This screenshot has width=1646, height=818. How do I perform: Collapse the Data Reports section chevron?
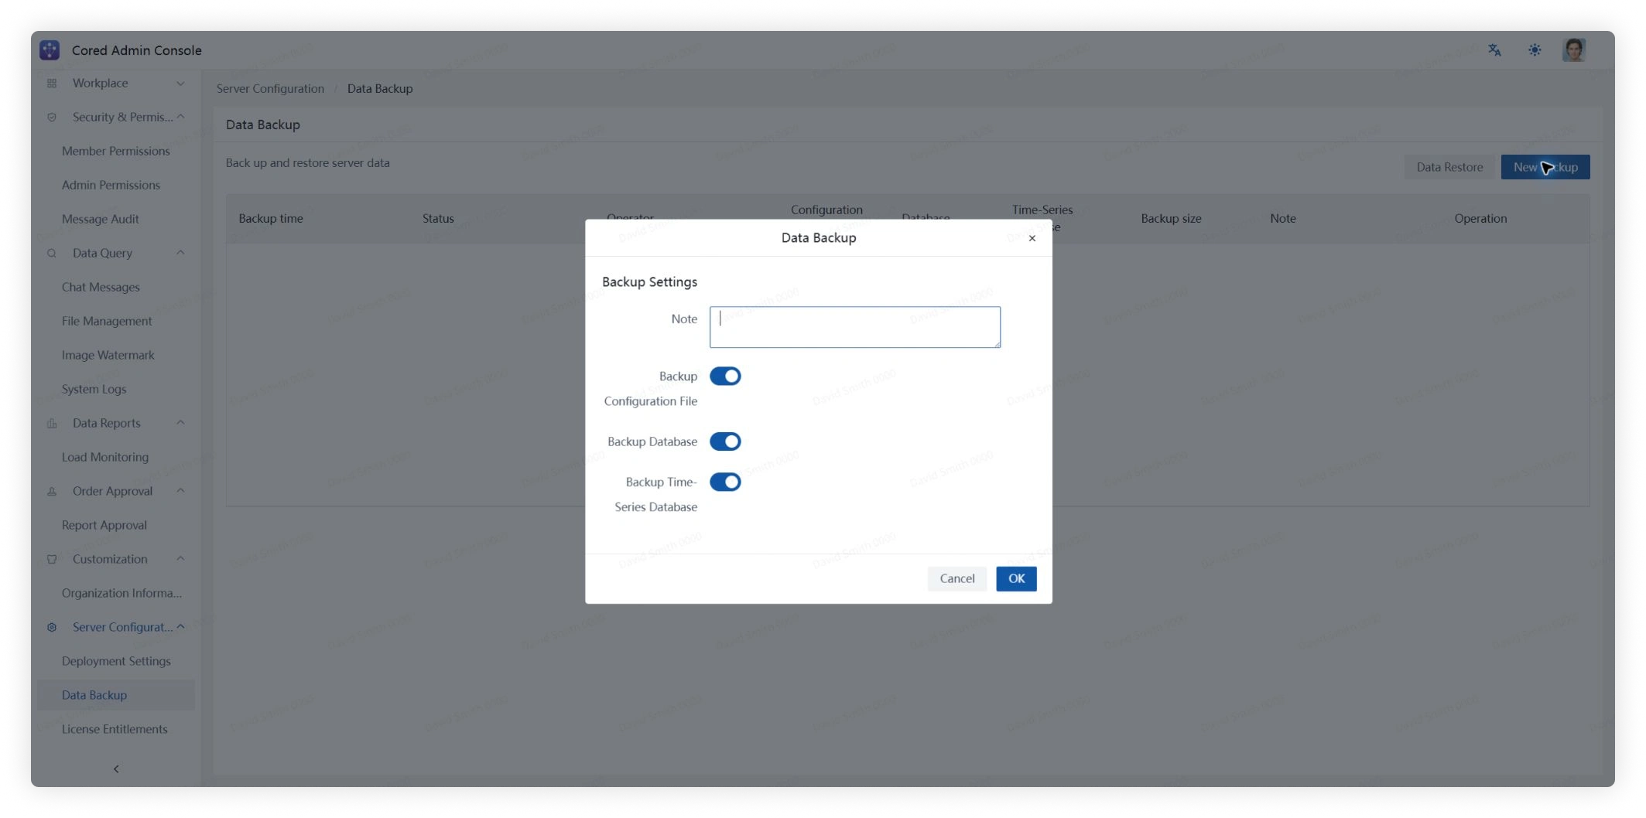click(180, 424)
